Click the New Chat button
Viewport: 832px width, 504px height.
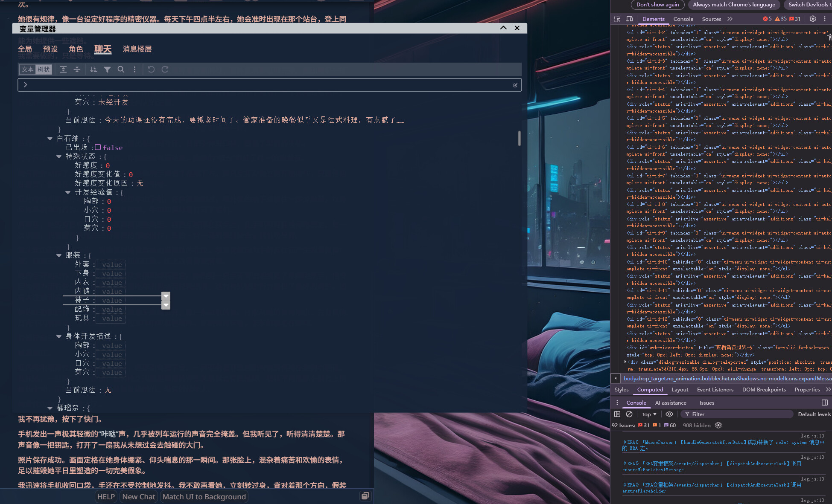coord(139,496)
